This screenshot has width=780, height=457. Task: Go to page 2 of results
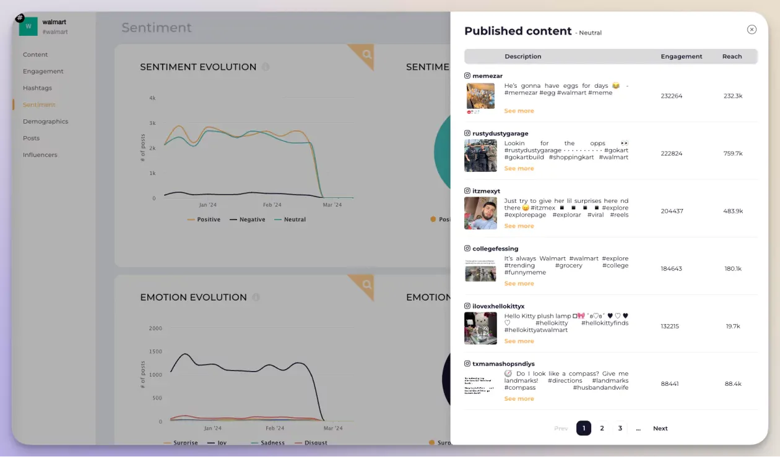(602, 428)
